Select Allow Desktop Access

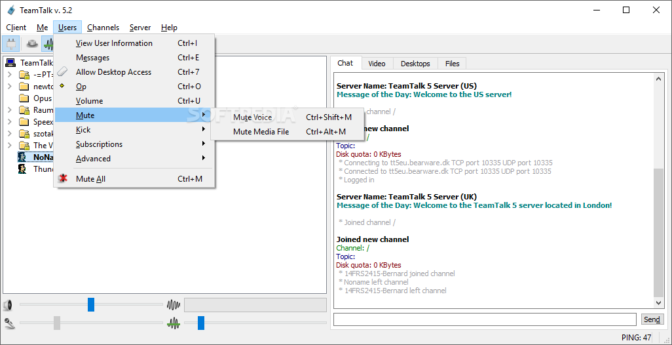[134, 72]
